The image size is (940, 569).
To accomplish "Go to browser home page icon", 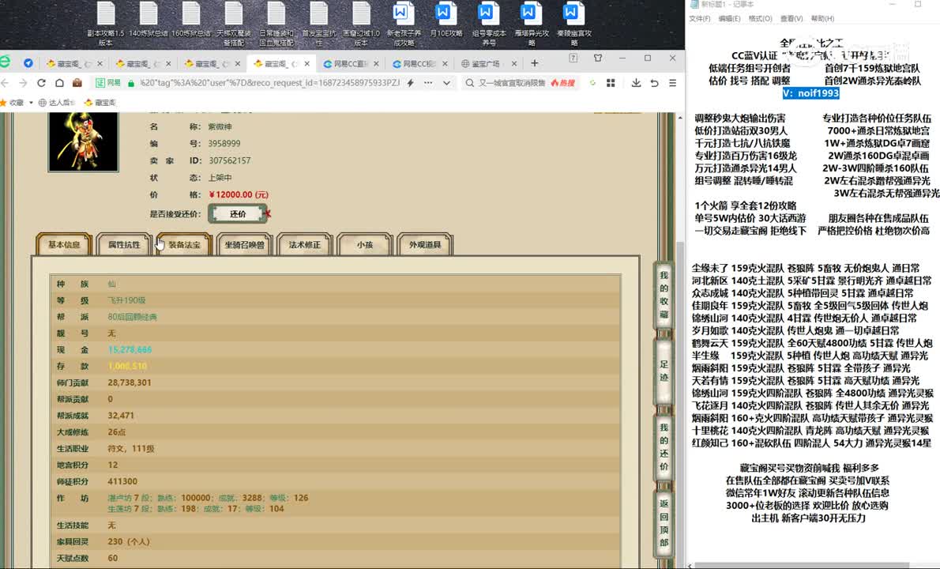I will click(59, 83).
